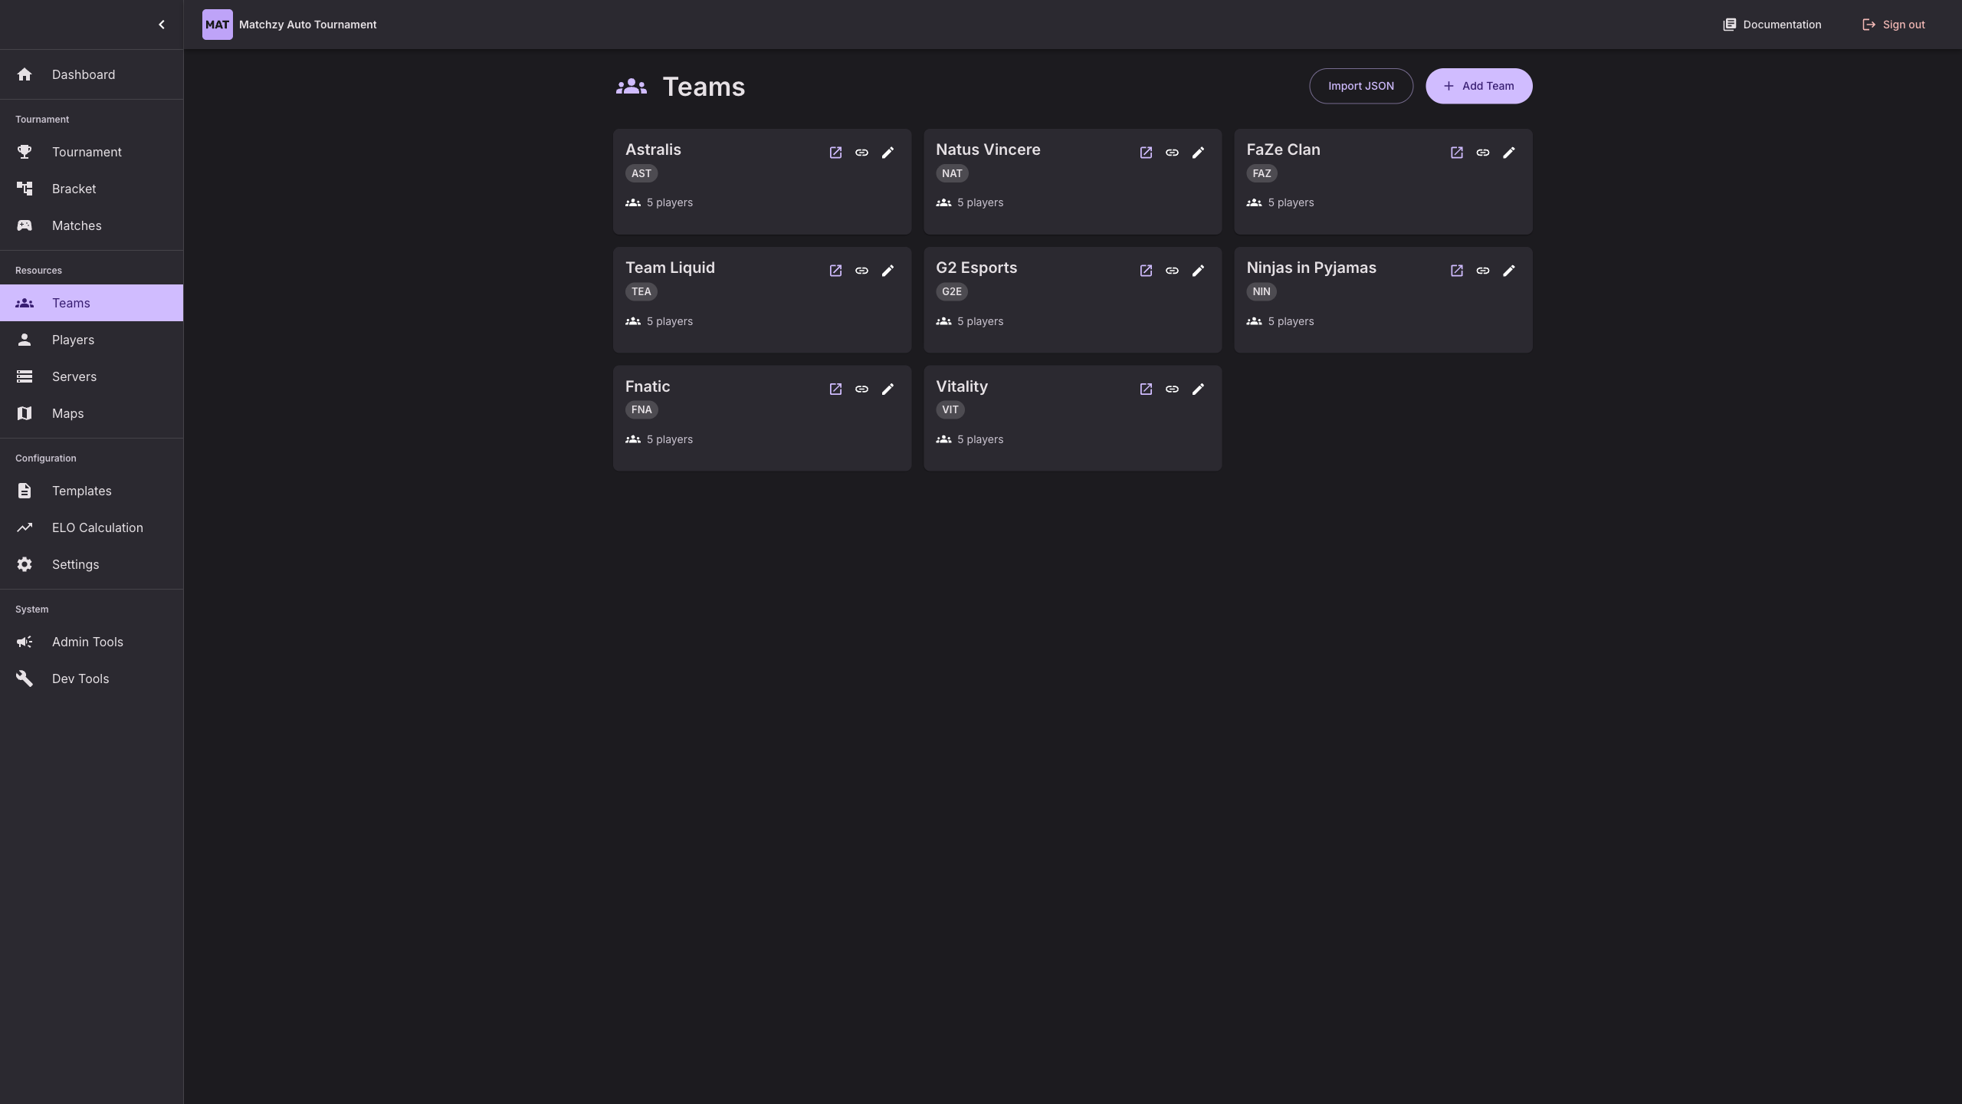Viewport: 1962px width, 1104px height.
Task: Open Admin Tools from the sidebar
Action: (87, 642)
